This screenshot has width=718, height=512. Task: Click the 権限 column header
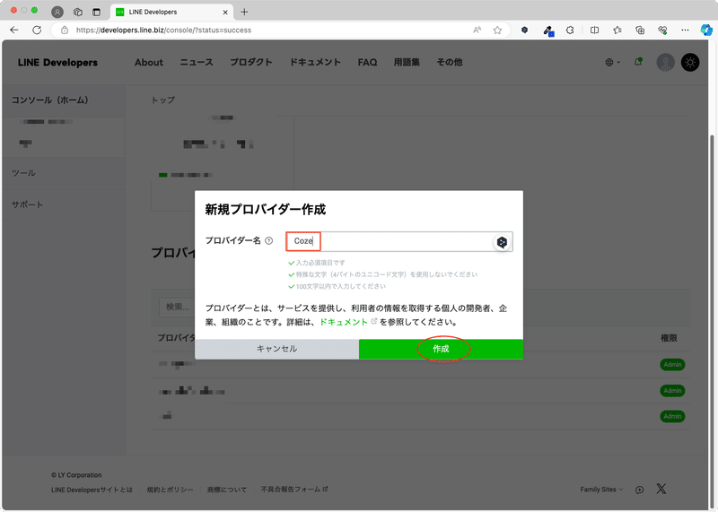669,338
